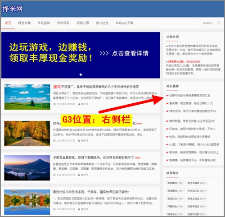Select the banner carousel dot indicator

pyautogui.click(x=81, y=74)
